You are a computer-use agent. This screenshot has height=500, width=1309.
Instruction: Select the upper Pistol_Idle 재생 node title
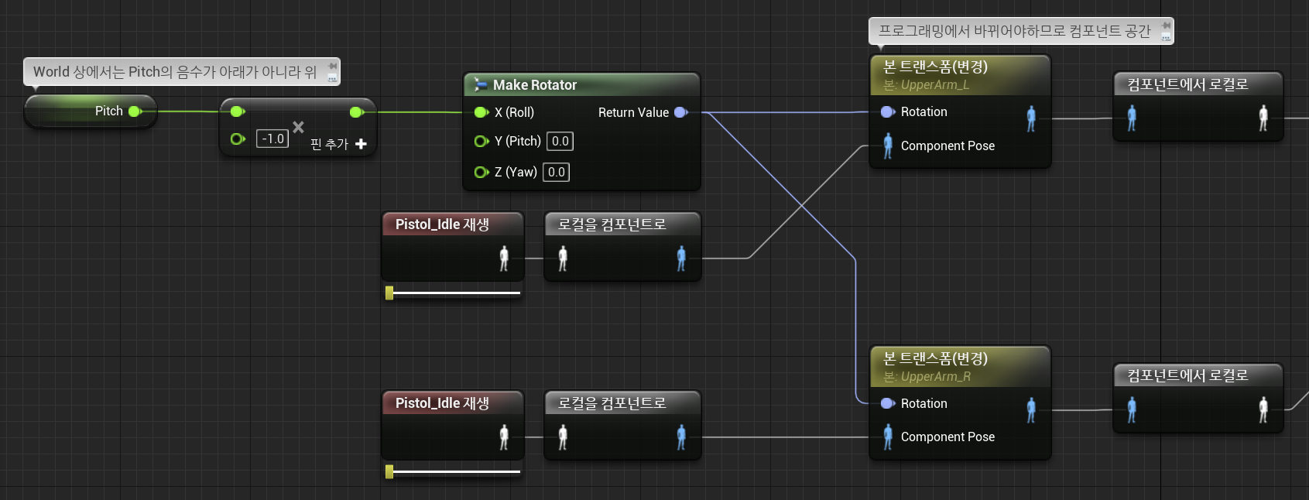(x=442, y=224)
